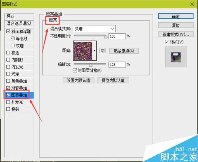Image resolution: width=198 pixels, height=162 pixels.
Task: Select the 颜色叠加 style entry
Action: (x=19, y=81)
